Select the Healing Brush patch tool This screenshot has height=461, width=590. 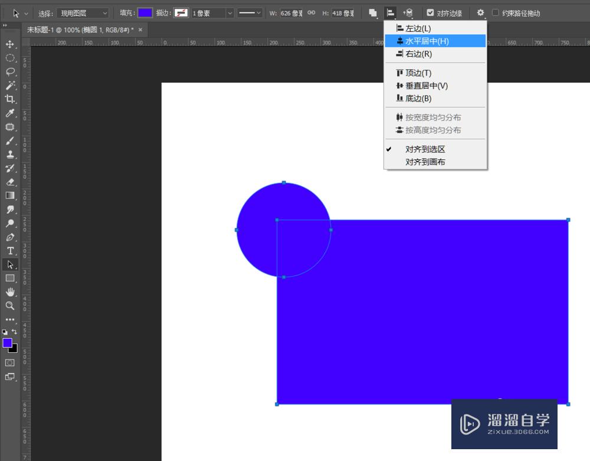click(x=10, y=127)
